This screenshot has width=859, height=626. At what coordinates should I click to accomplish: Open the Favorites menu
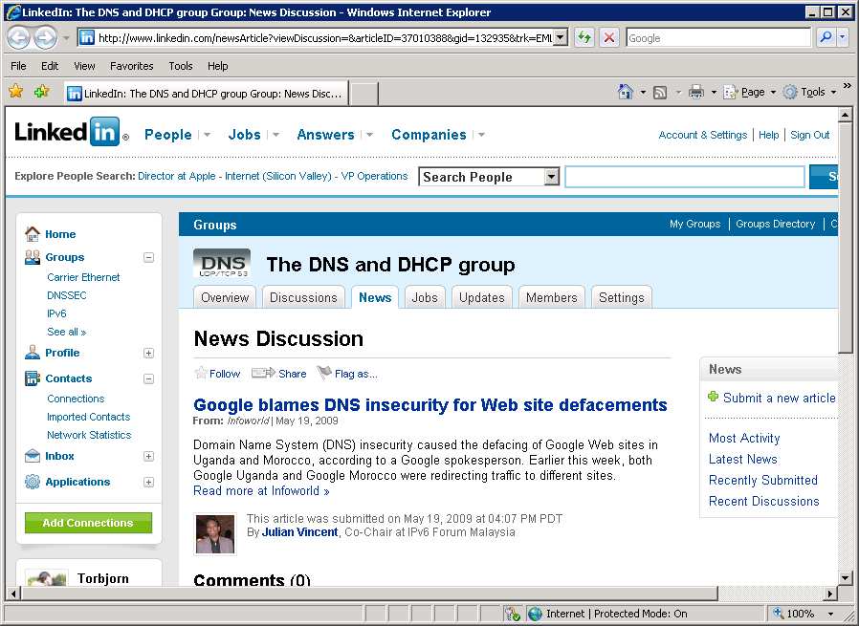point(131,66)
